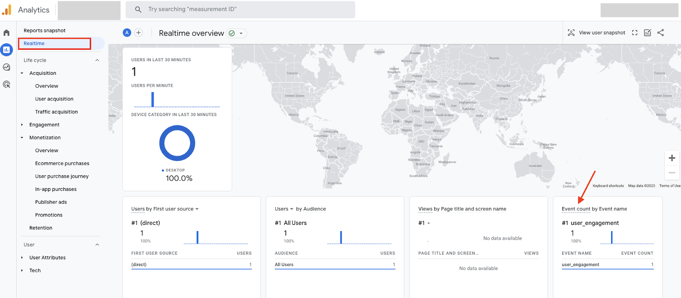Open Ecommerce purchases report

[x=62, y=163]
